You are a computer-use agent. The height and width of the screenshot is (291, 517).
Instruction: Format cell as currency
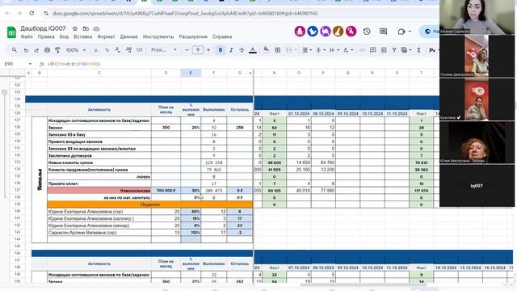pos(96,50)
